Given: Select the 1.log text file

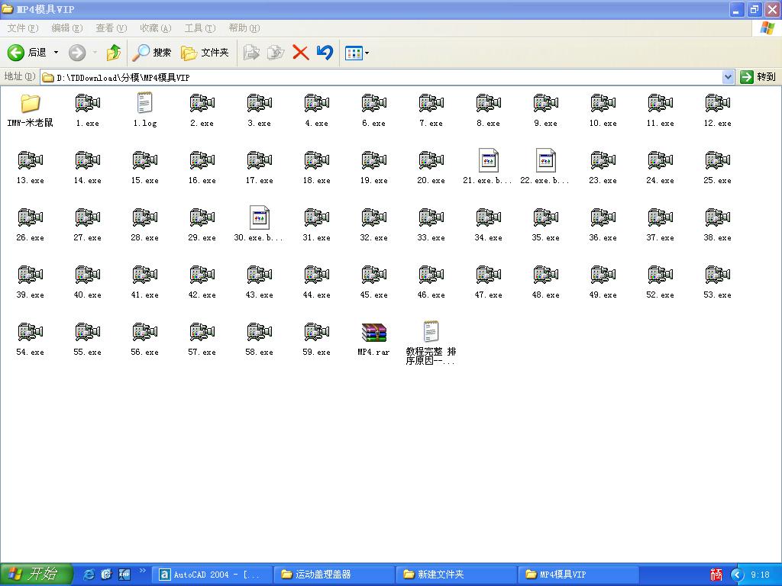Looking at the screenshot, I should point(144,103).
